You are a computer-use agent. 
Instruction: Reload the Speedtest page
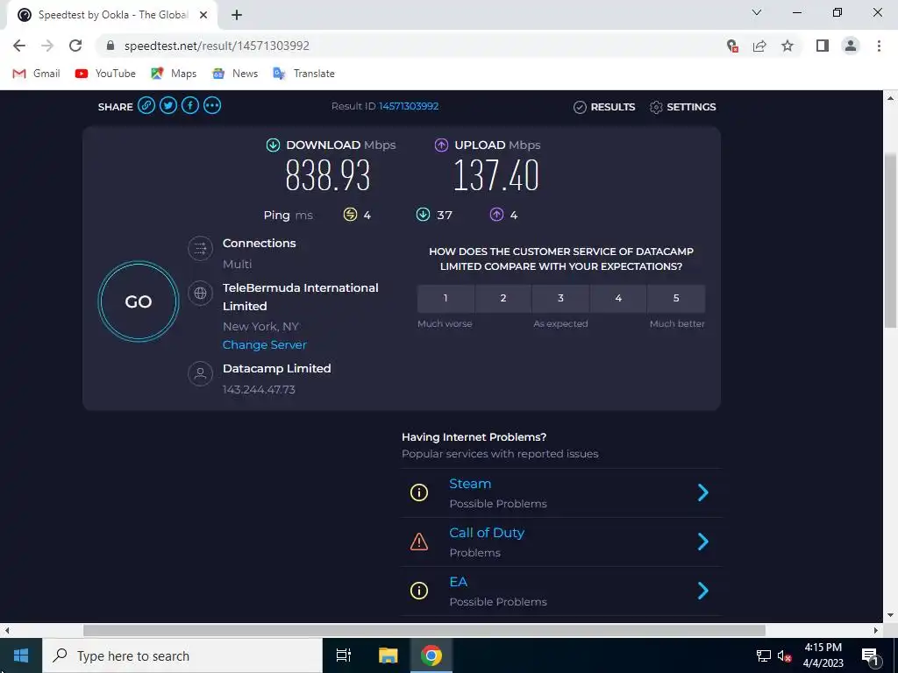click(x=75, y=46)
